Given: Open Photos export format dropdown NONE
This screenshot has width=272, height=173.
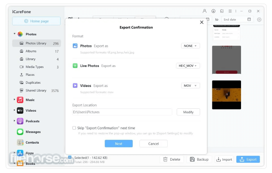Looking at the screenshot, I should pos(190,46).
